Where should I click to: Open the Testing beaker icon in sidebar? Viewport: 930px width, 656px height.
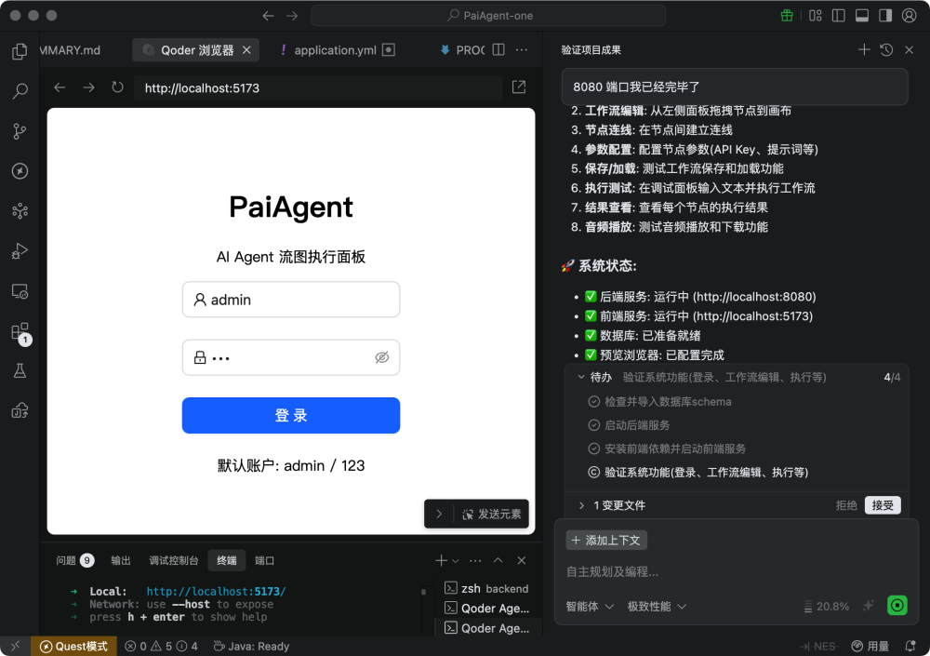(20, 369)
